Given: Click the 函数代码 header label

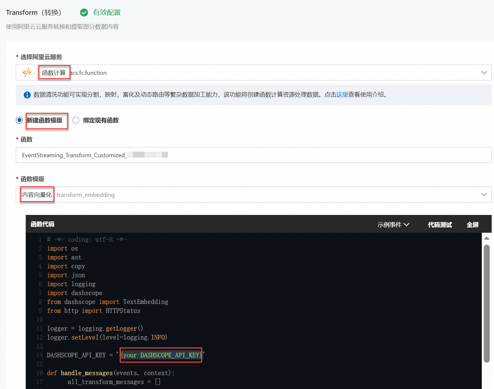Looking at the screenshot, I should pos(43,224).
